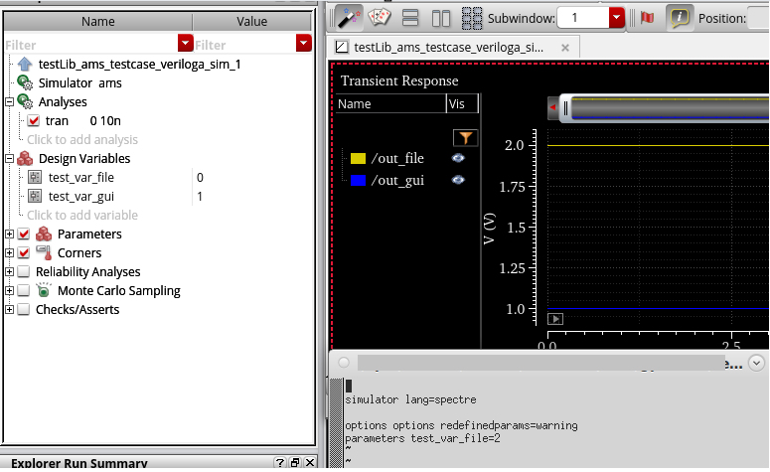Collapse the Design Variables tree node
770x472 pixels.
(x=10, y=159)
